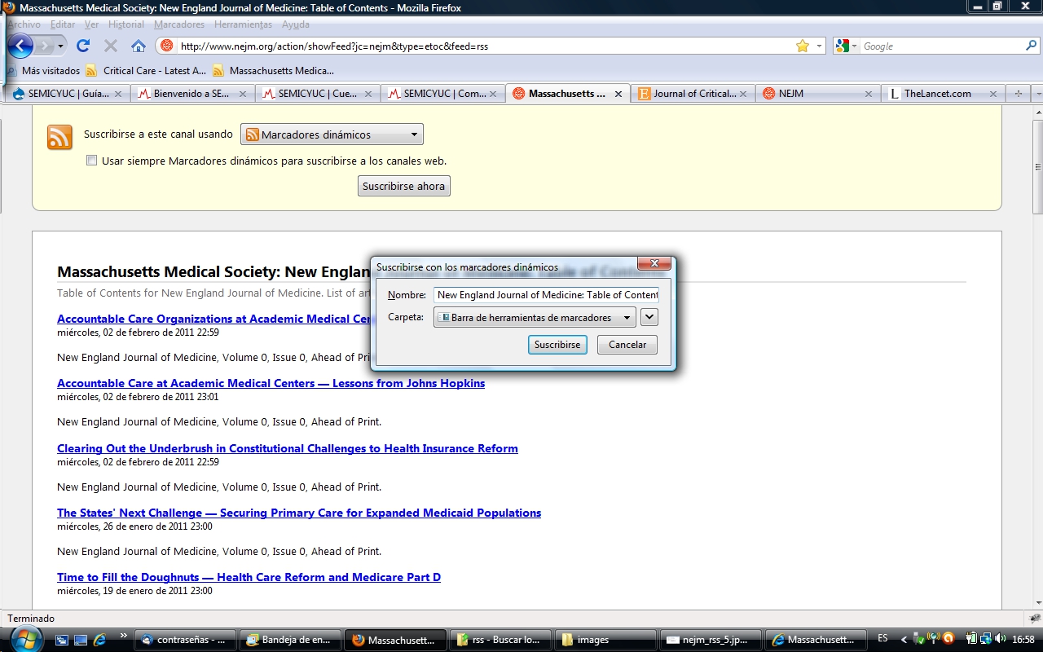Open the Herramientas menu

[x=244, y=24]
